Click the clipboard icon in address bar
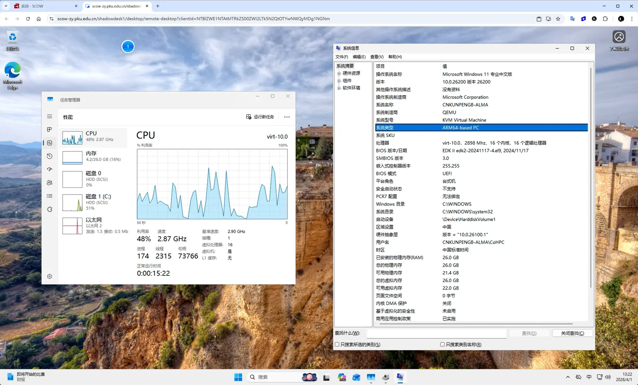This screenshot has height=385, width=638. [539, 19]
